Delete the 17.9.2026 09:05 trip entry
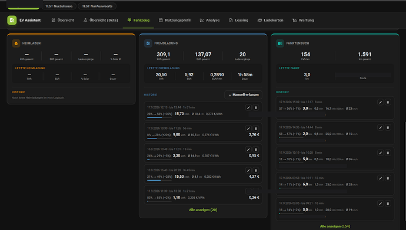This screenshot has height=230, width=406. (388, 204)
